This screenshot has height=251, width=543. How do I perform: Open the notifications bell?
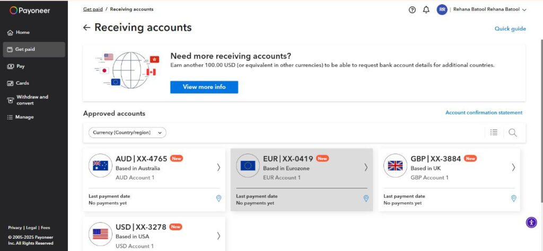pos(426,10)
